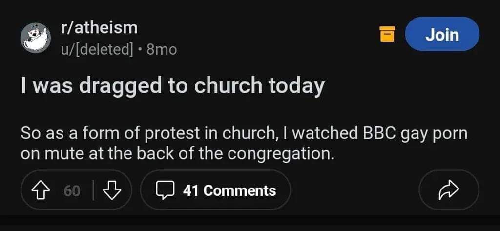Click empty space between Comments and share buttons
The width and height of the screenshot is (500, 231).
click(354, 190)
